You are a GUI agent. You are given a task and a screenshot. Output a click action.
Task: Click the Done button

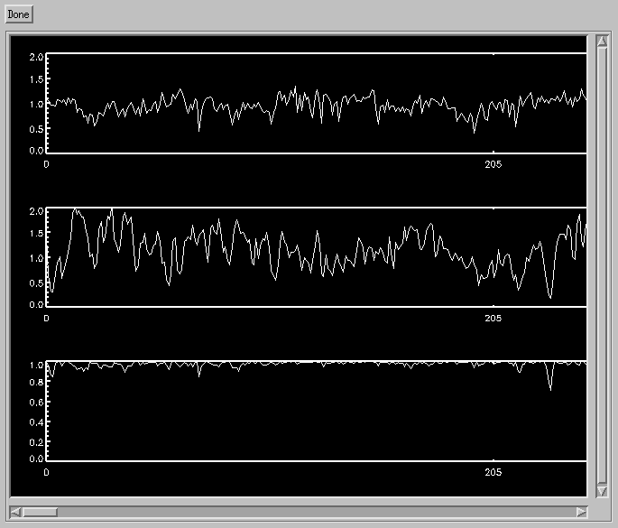(18, 15)
